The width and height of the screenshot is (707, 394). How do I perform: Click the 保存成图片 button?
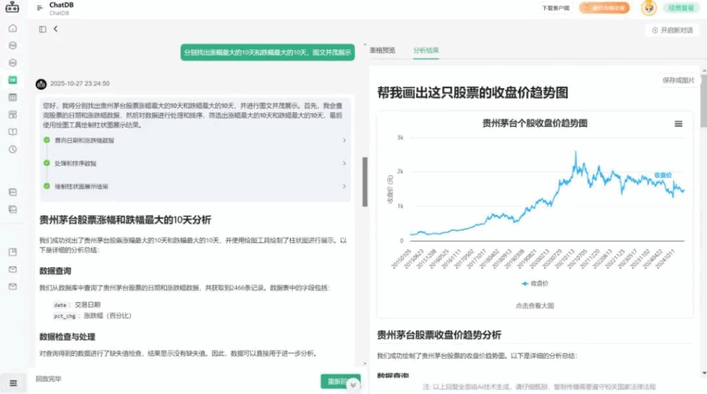[x=678, y=80]
